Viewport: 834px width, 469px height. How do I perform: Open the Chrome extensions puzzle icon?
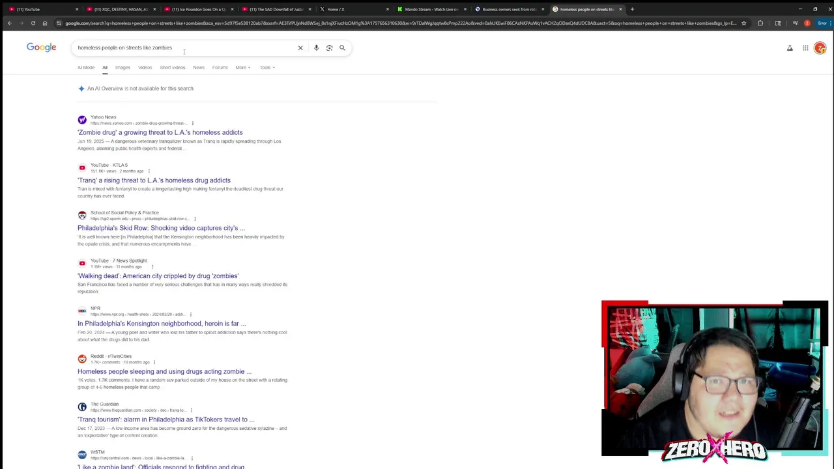coord(760,23)
